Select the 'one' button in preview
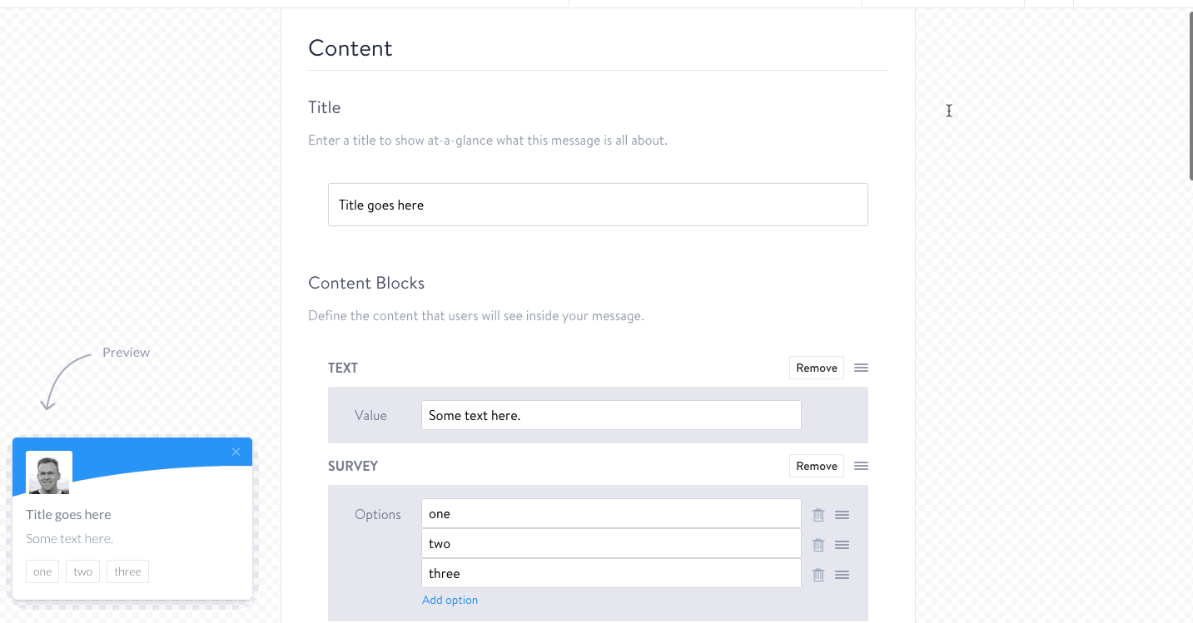This screenshot has width=1193, height=623. coord(42,571)
